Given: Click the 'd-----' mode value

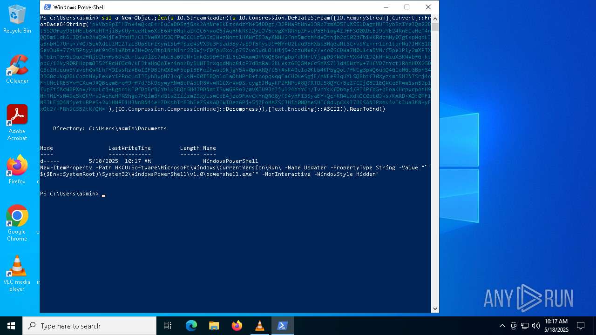Looking at the screenshot, I should [x=50, y=161].
